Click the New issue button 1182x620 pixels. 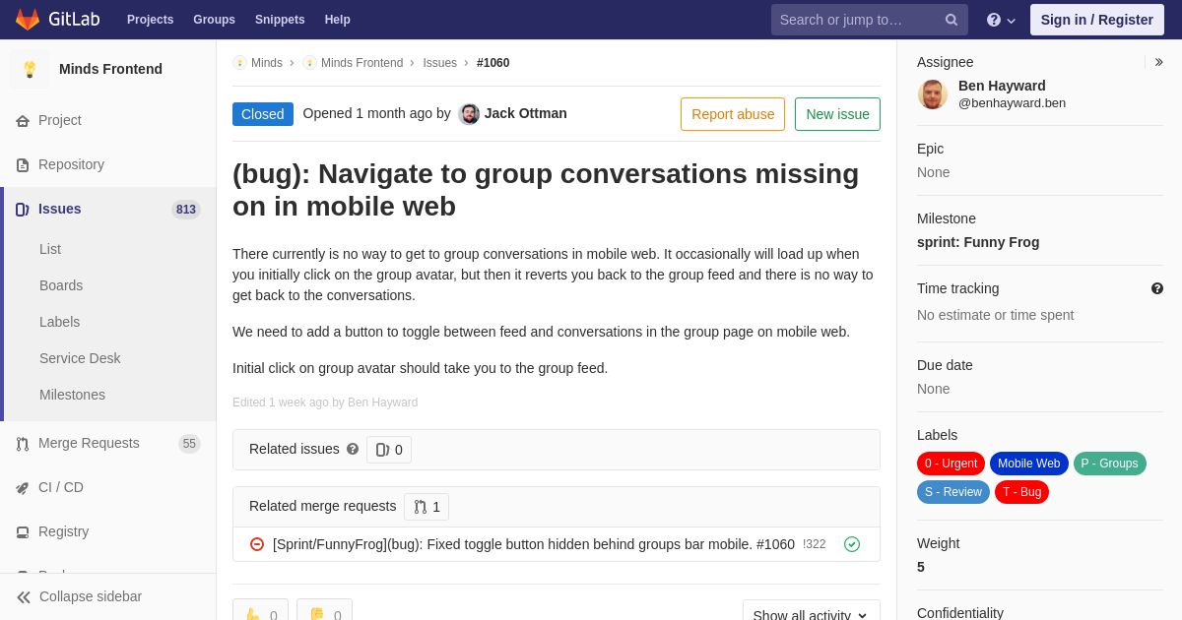point(837,114)
